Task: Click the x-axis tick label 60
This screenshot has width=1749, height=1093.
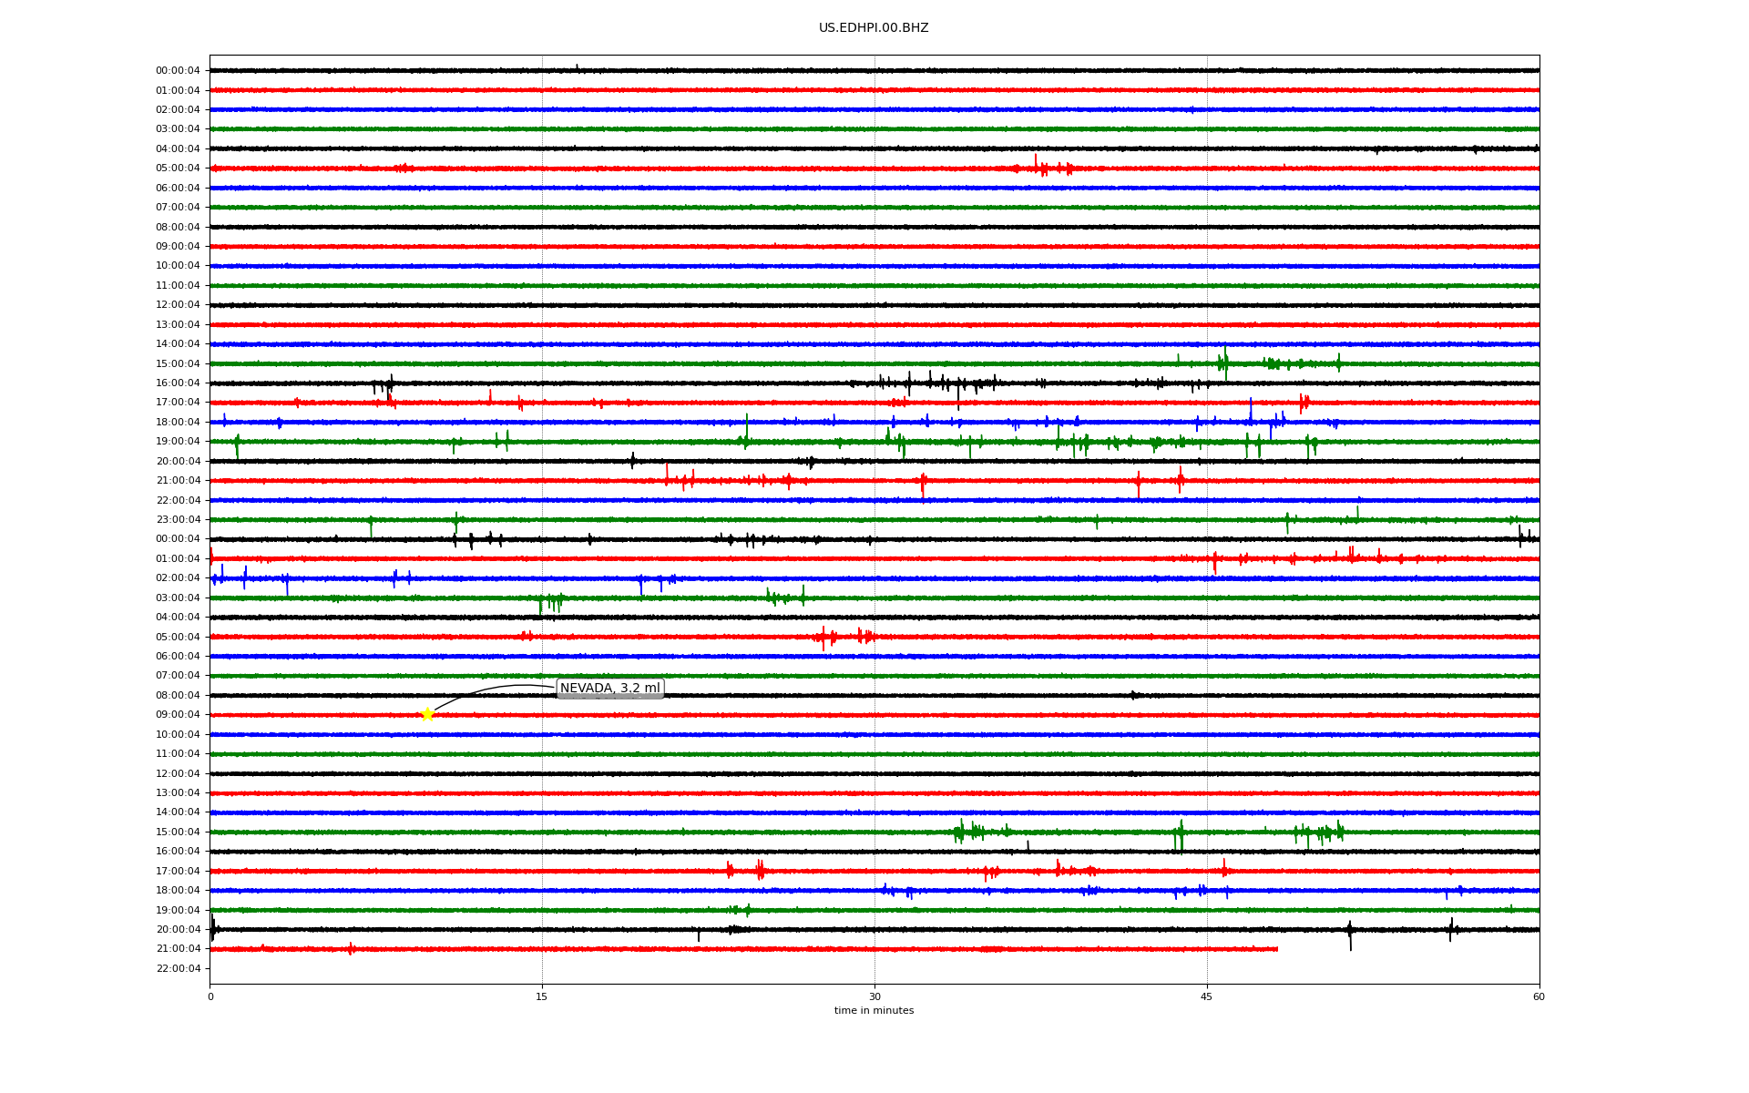Action: [x=1539, y=996]
